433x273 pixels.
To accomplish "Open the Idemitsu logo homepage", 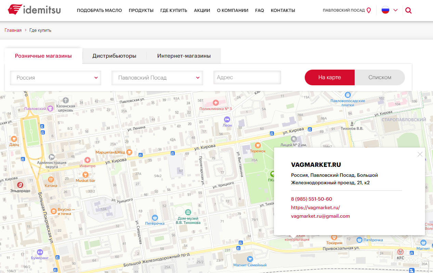I will [x=34, y=10].
